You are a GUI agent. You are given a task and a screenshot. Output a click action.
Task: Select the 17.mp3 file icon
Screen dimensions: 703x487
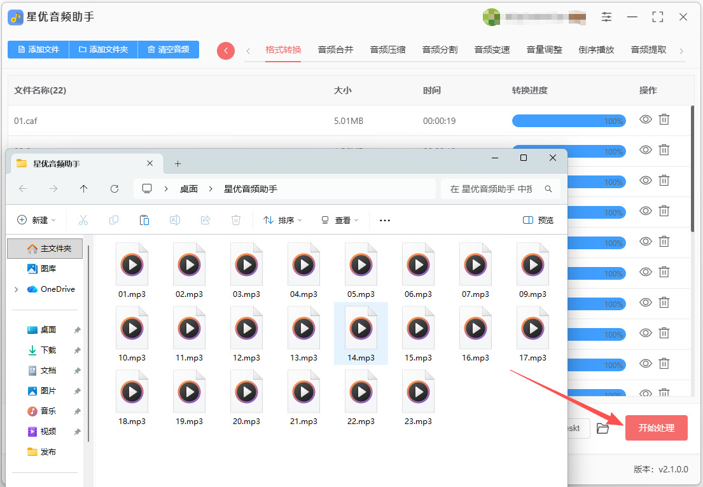tap(532, 328)
